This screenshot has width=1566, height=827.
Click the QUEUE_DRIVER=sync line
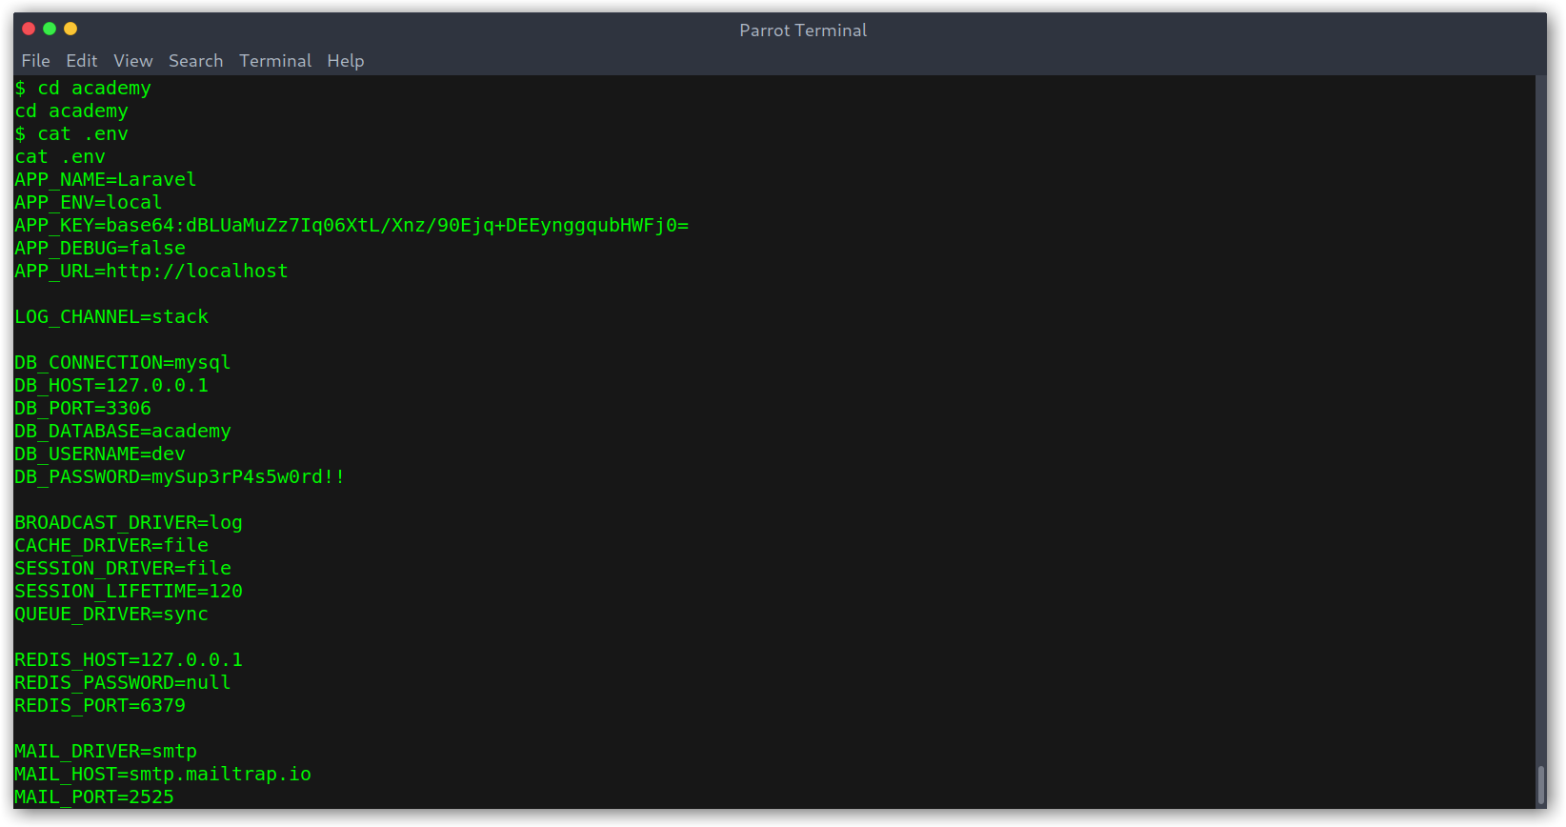[111, 615]
